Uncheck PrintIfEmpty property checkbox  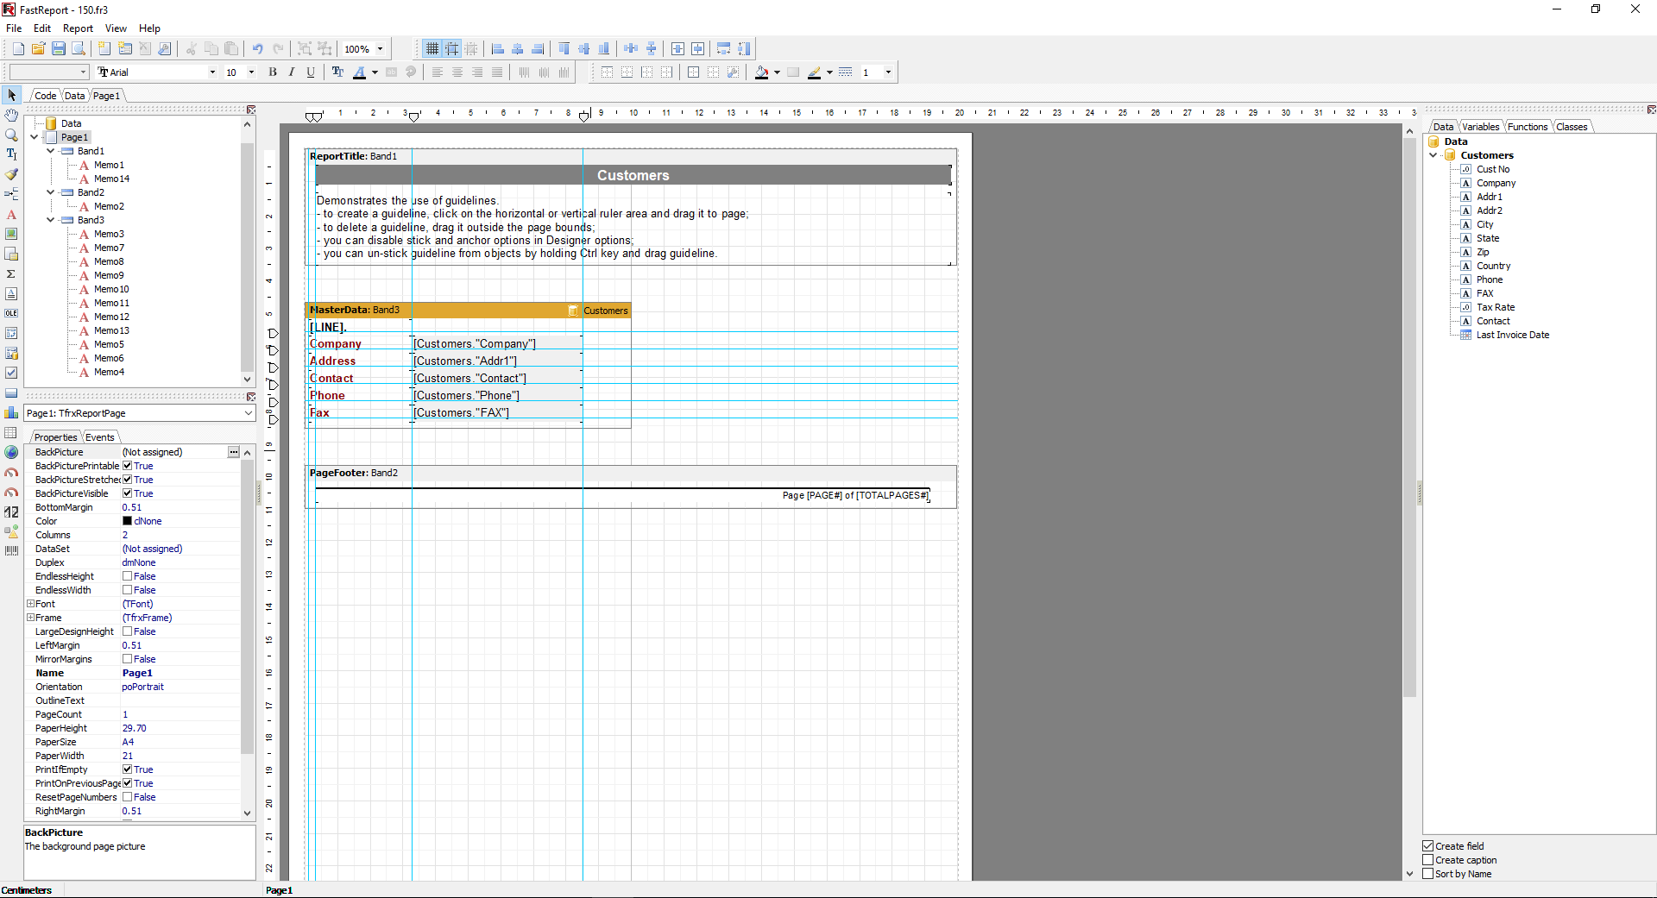[127, 769]
